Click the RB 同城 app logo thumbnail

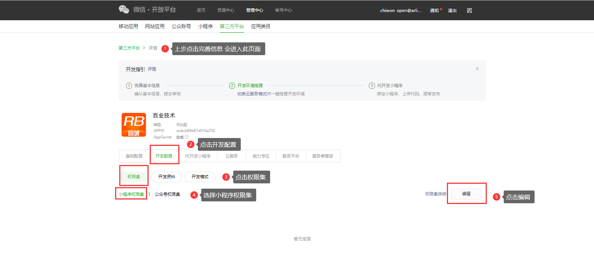pyautogui.click(x=134, y=125)
